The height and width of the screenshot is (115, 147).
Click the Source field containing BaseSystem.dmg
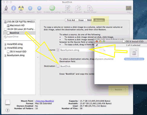tap(77, 50)
